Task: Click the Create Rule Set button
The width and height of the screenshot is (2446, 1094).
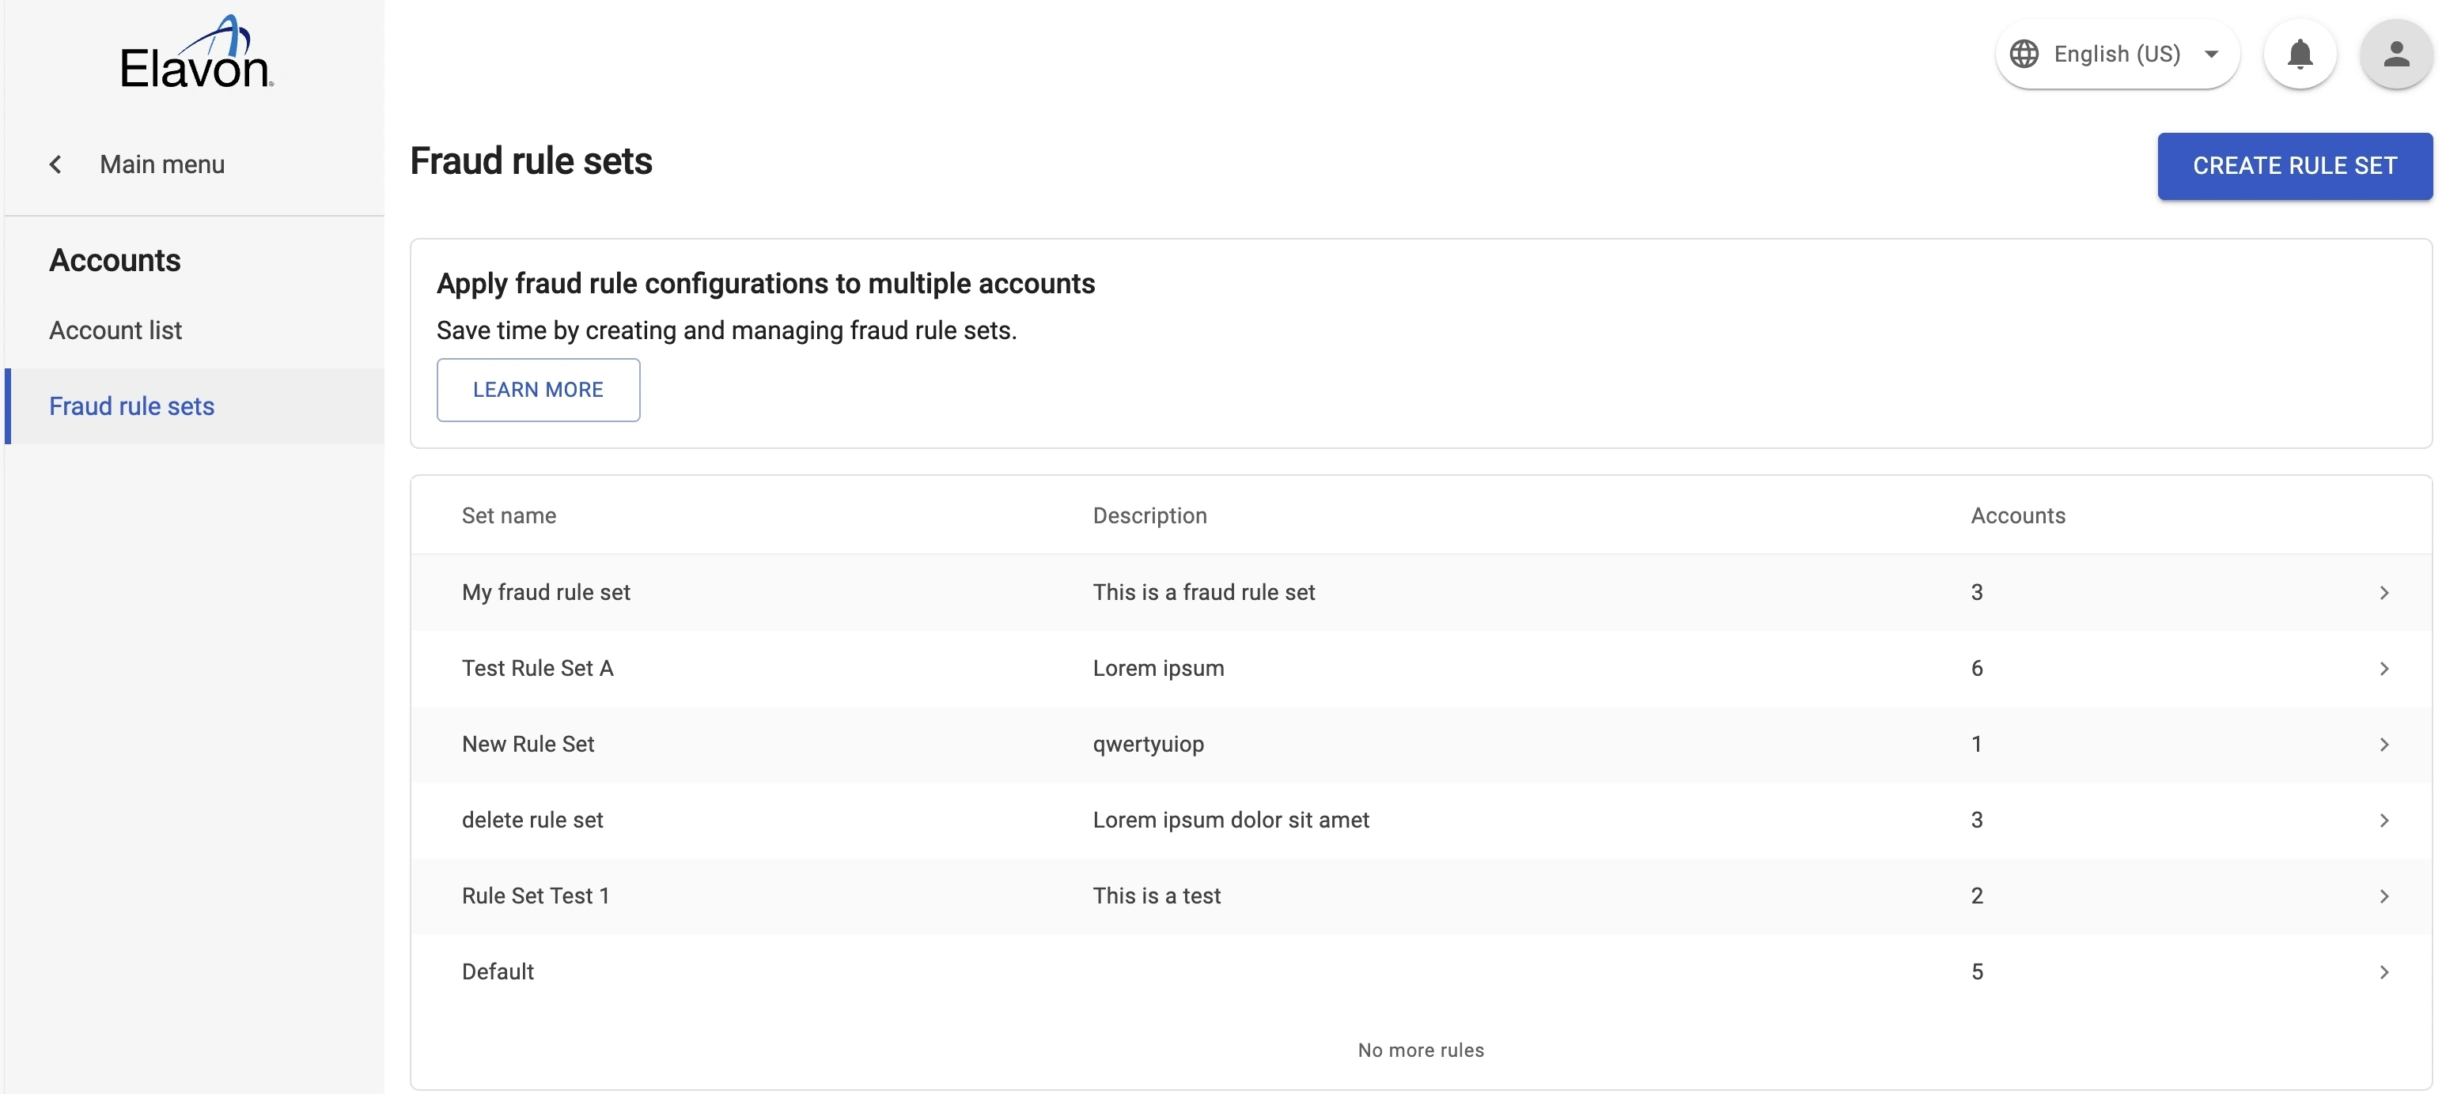Action: coord(2294,166)
